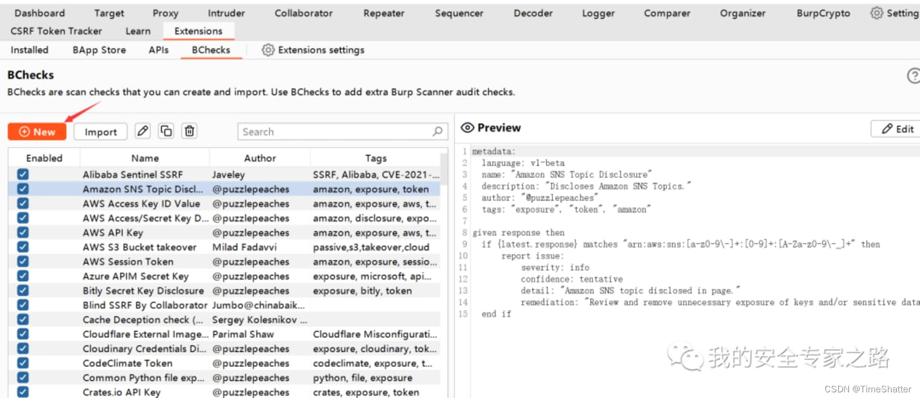Toggle Cloudflare External Image checkbox

click(23, 334)
